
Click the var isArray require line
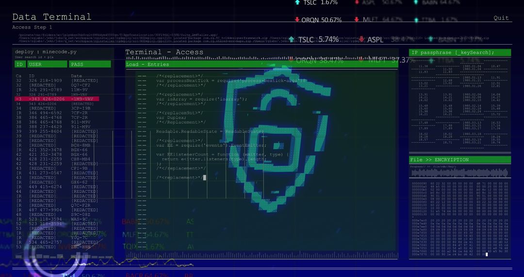click(201, 99)
